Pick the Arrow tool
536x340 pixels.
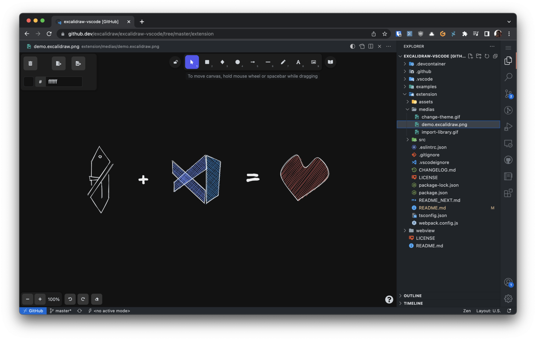click(253, 62)
